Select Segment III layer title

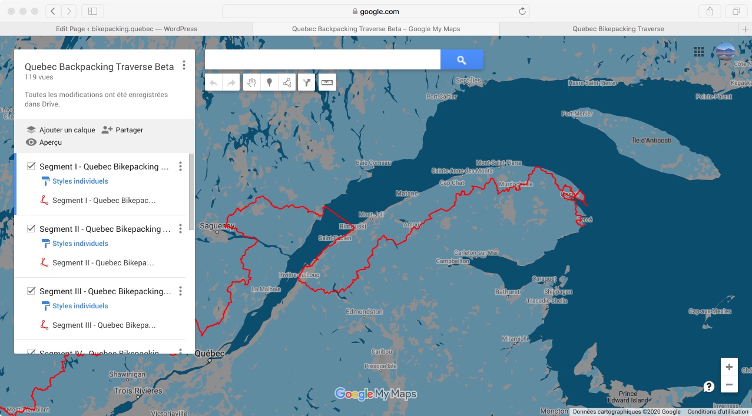(105, 291)
